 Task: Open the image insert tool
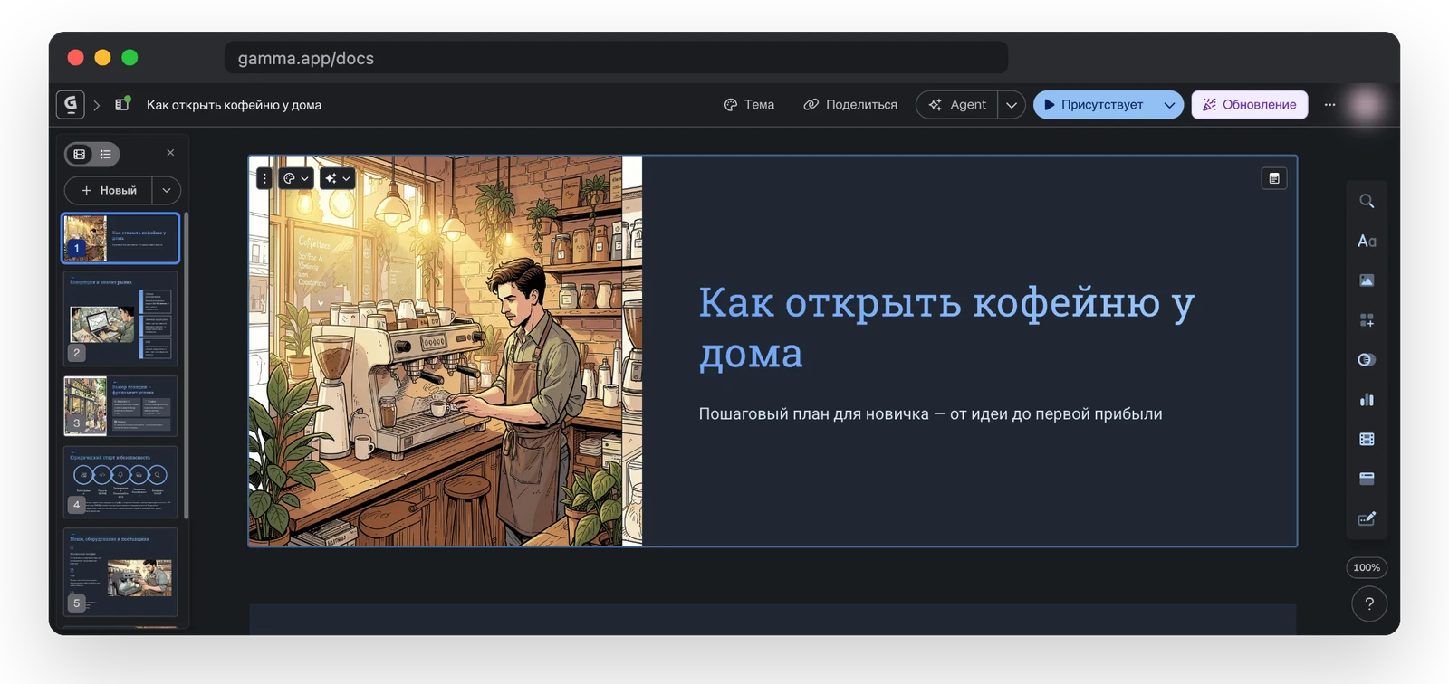point(1367,280)
